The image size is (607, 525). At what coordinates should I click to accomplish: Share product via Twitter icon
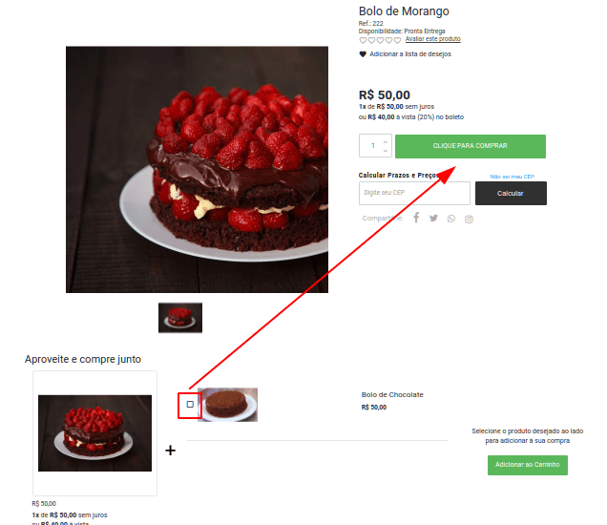[433, 218]
